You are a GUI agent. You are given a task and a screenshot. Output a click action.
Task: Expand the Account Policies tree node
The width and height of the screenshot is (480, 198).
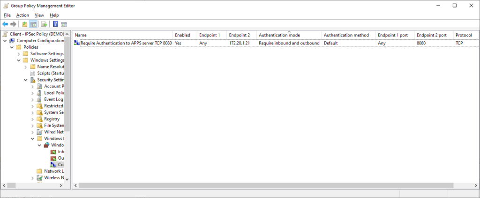(32, 87)
